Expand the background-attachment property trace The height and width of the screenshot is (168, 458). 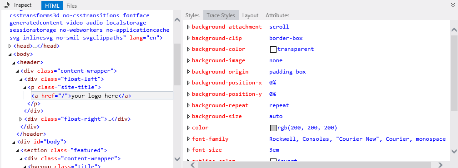coord(188,27)
